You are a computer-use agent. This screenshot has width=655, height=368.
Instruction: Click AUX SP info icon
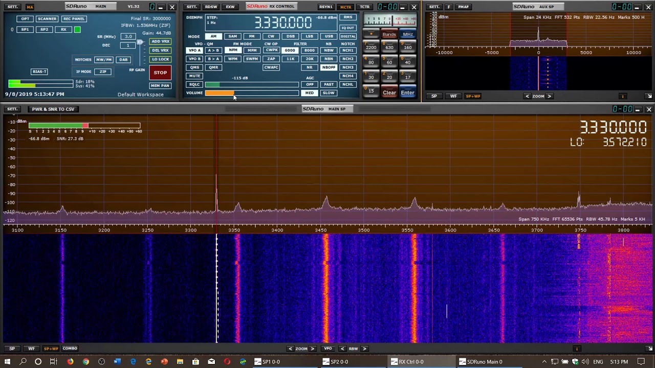click(623, 96)
